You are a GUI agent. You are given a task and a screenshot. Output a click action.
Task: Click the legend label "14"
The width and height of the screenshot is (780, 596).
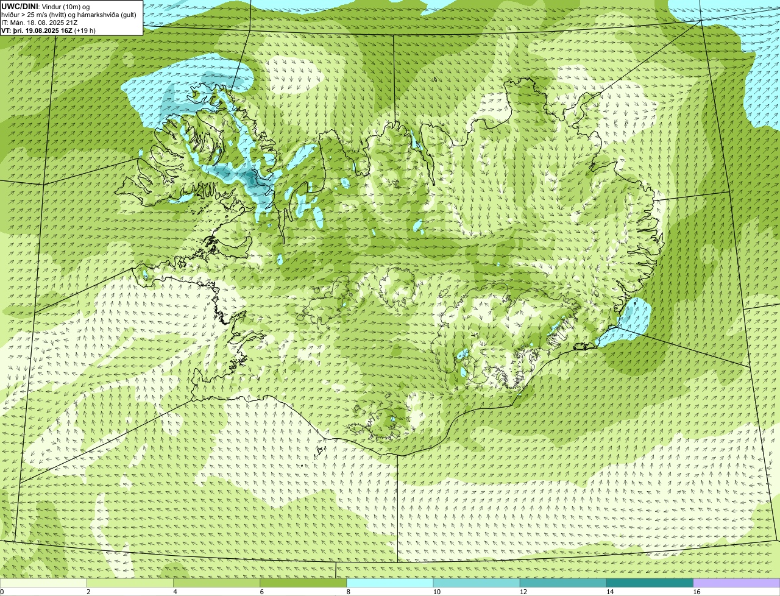point(609,592)
